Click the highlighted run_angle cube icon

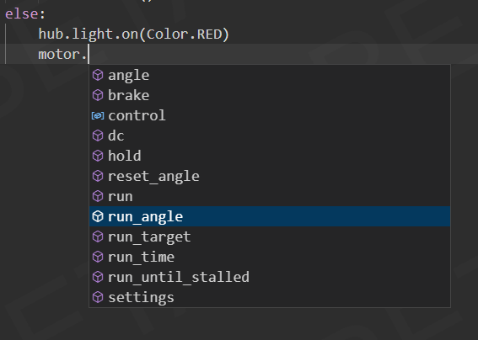click(98, 216)
